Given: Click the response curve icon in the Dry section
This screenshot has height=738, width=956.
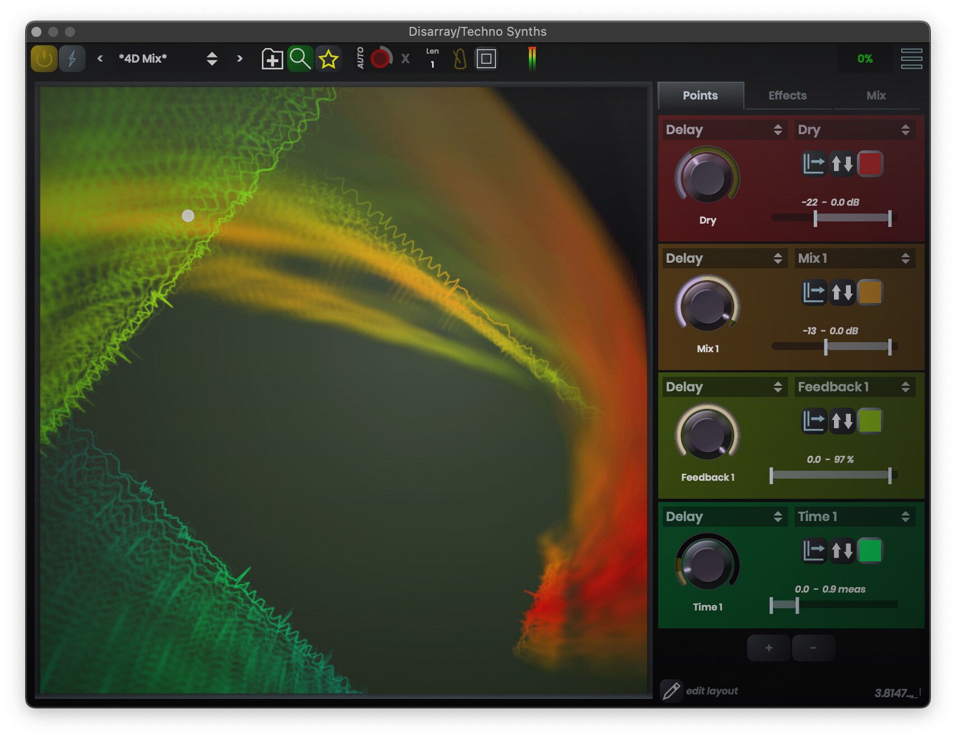Looking at the screenshot, I should pos(813,163).
